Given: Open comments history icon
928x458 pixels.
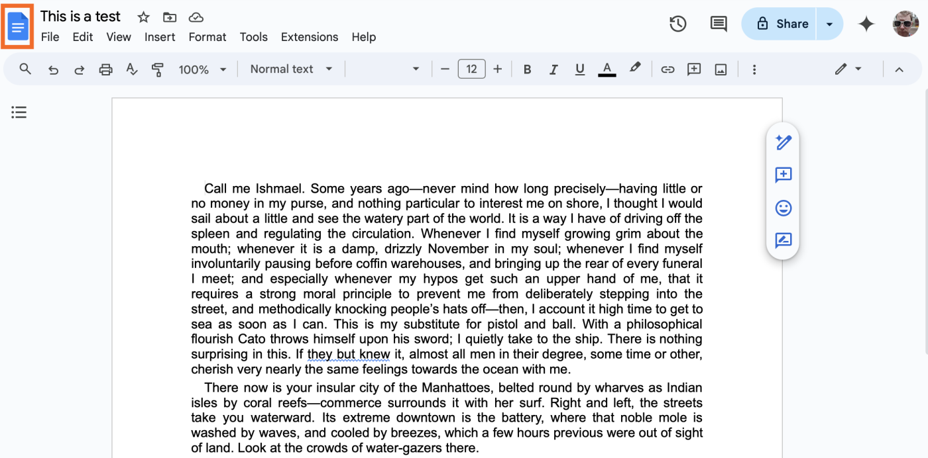Looking at the screenshot, I should tap(719, 24).
